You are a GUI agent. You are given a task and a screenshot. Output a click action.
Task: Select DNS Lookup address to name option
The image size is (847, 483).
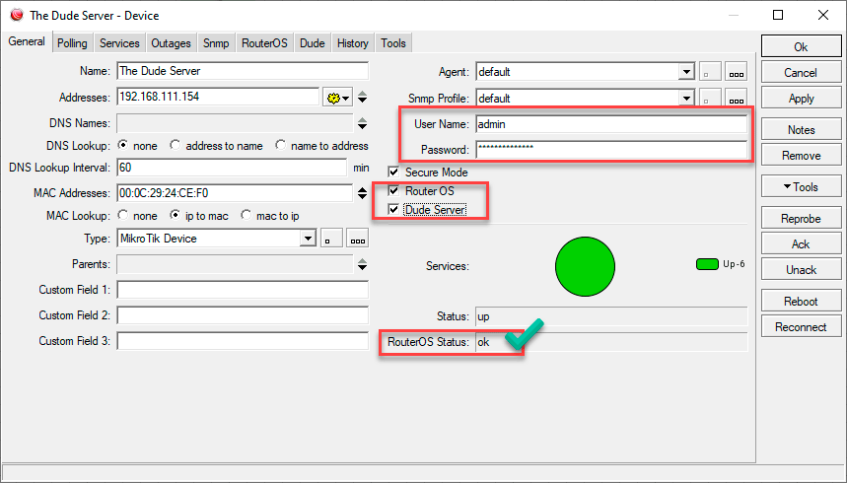click(x=175, y=145)
